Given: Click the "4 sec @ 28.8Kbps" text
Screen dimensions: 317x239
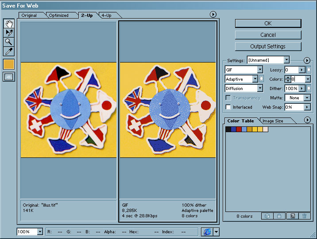Looking at the screenshot, I should tap(139, 215).
